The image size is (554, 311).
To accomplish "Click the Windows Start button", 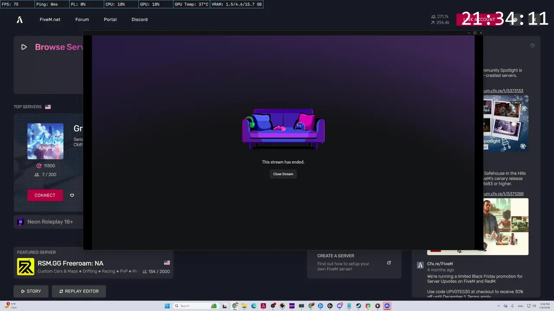I will 167,306.
